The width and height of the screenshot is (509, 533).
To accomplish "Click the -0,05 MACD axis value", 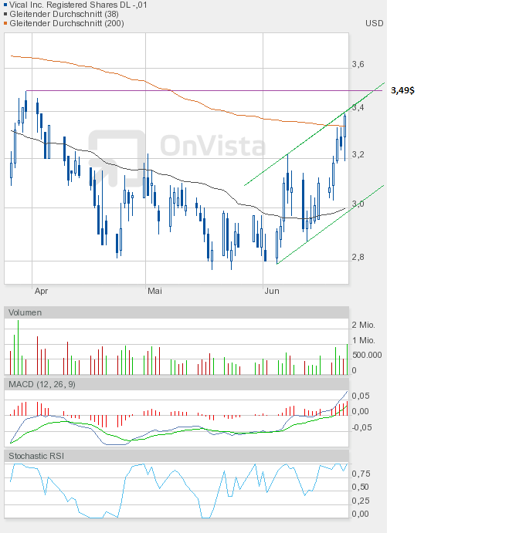I will [361, 427].
